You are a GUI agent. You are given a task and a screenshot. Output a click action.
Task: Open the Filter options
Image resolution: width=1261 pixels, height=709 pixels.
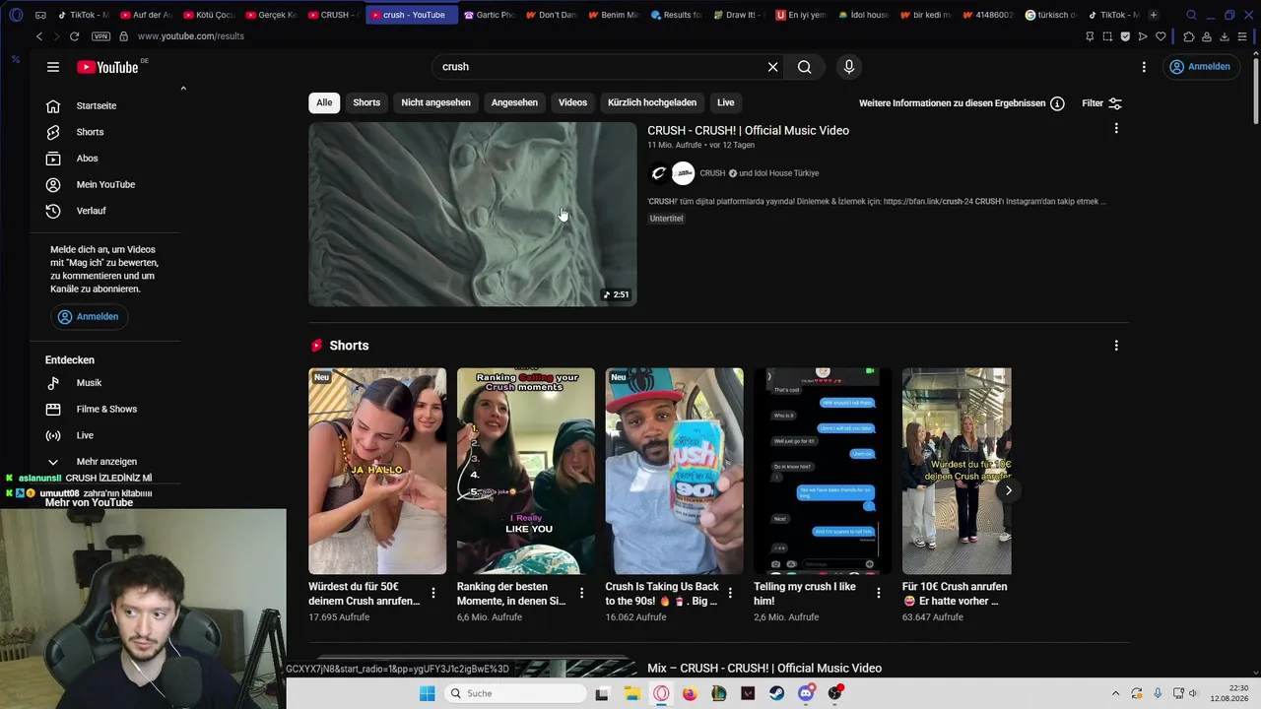tap(1102, 103)
